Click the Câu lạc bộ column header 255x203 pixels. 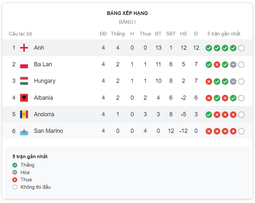pos(20,34)
